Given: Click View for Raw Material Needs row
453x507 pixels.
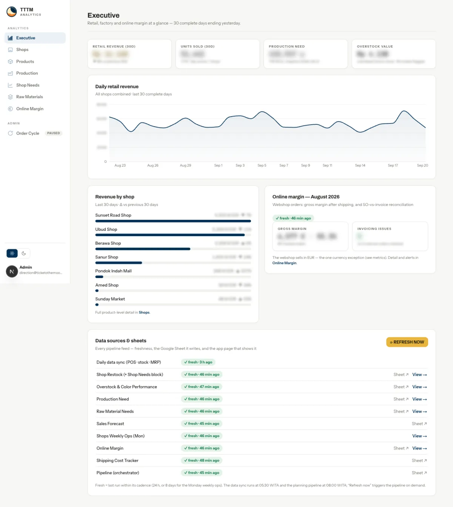Looking at the screenshot, I should pyautogui.click(x=419, y=411).
